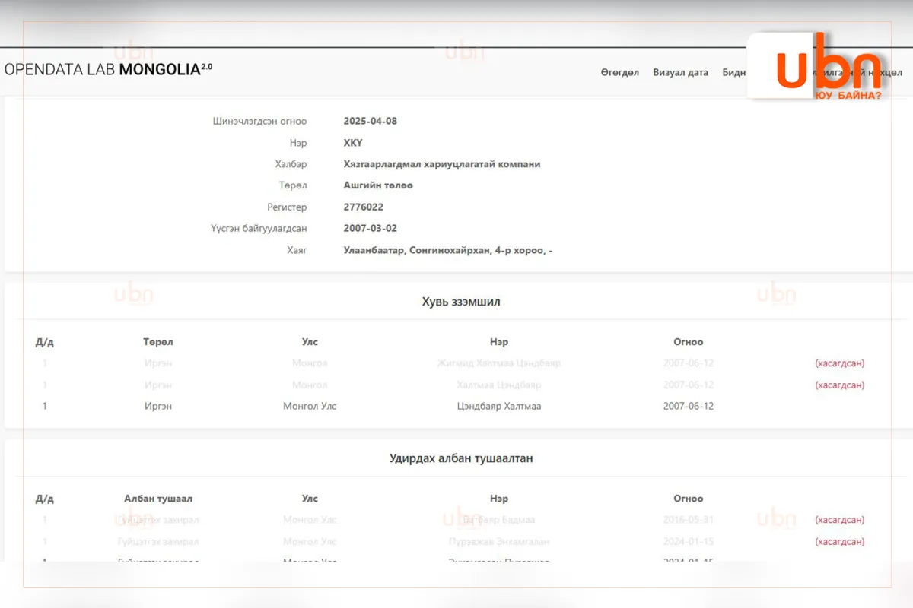Image resolution: width=913 pixels, height=608 pixels.
Task: Select the Улс header in Удирдах албан тушаалтан table
Action: (310, 499)
